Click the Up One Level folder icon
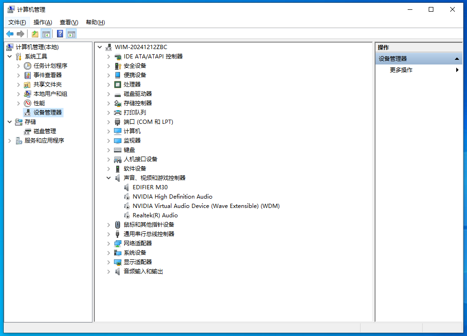The image size is (467, 336). 35,34
